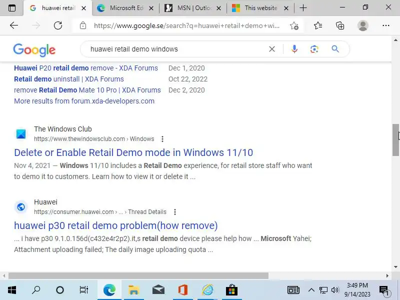Viewport: 400px width, 300px height.
Task: Click the Huawei result globe favicon
Action: coord(21,207)
